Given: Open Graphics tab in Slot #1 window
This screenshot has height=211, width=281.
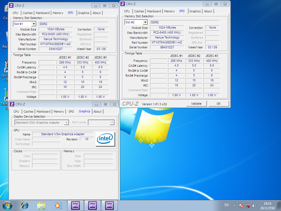Looking at the screenshot, I should coord(83,13).
